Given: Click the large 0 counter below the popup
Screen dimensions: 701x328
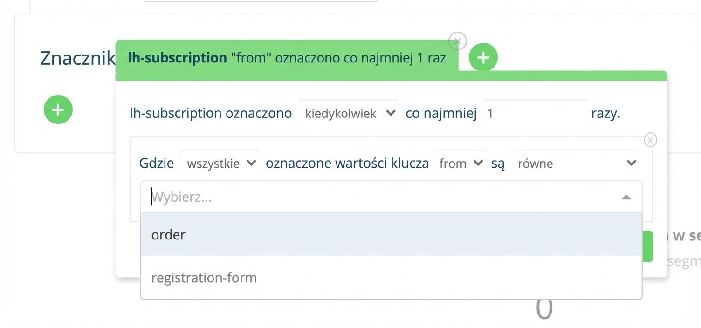Looking at the screenshot, I should [544, 309].
